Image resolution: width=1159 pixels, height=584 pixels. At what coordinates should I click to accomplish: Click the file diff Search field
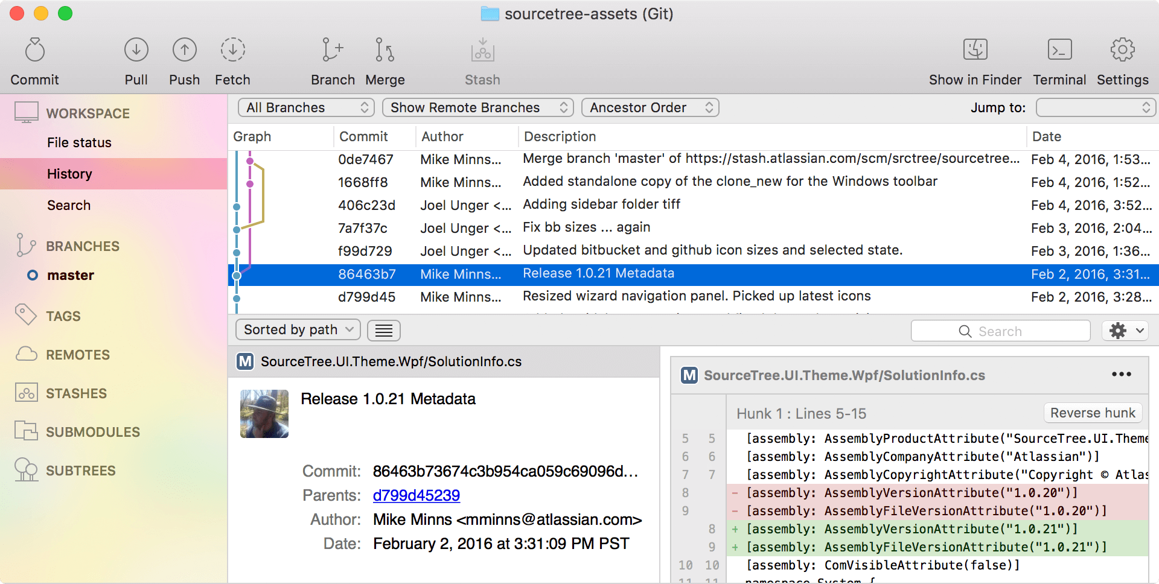pyautogui.click(x=1000, y=331)
